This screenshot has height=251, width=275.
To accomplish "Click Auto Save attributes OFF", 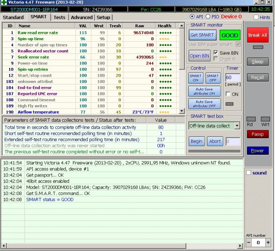I will pyautogui.click(x=204, y=104).
